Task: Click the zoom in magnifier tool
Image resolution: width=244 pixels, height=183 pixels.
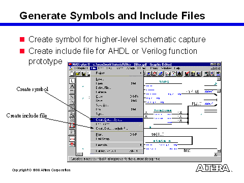Action: pos(72,114)
